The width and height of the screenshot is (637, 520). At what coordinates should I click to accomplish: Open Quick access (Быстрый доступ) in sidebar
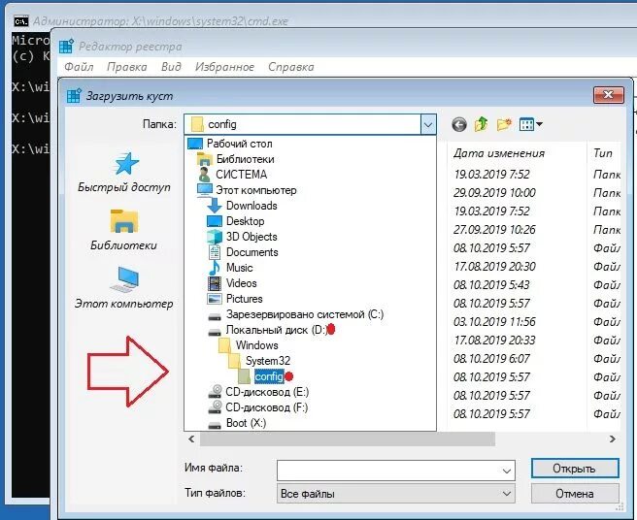pyautogui.click(x=124, y=173)
